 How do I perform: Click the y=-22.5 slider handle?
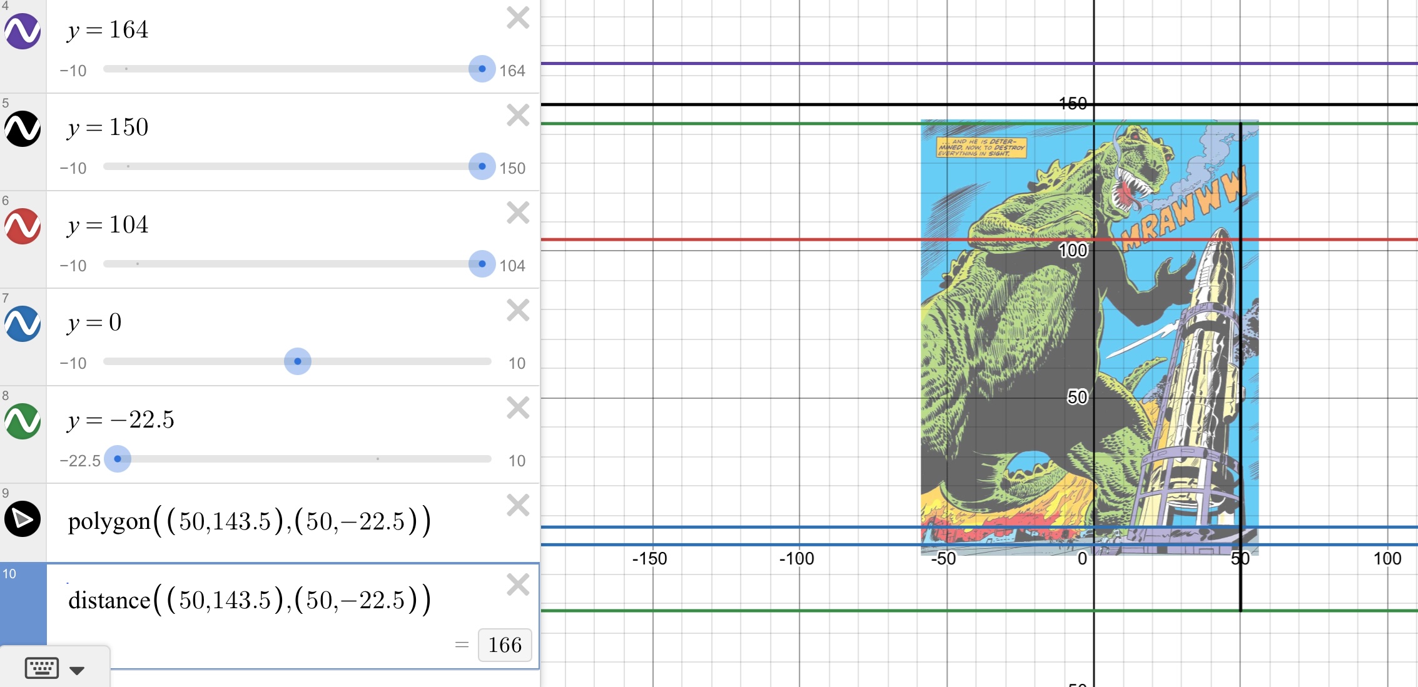(118, 459)
